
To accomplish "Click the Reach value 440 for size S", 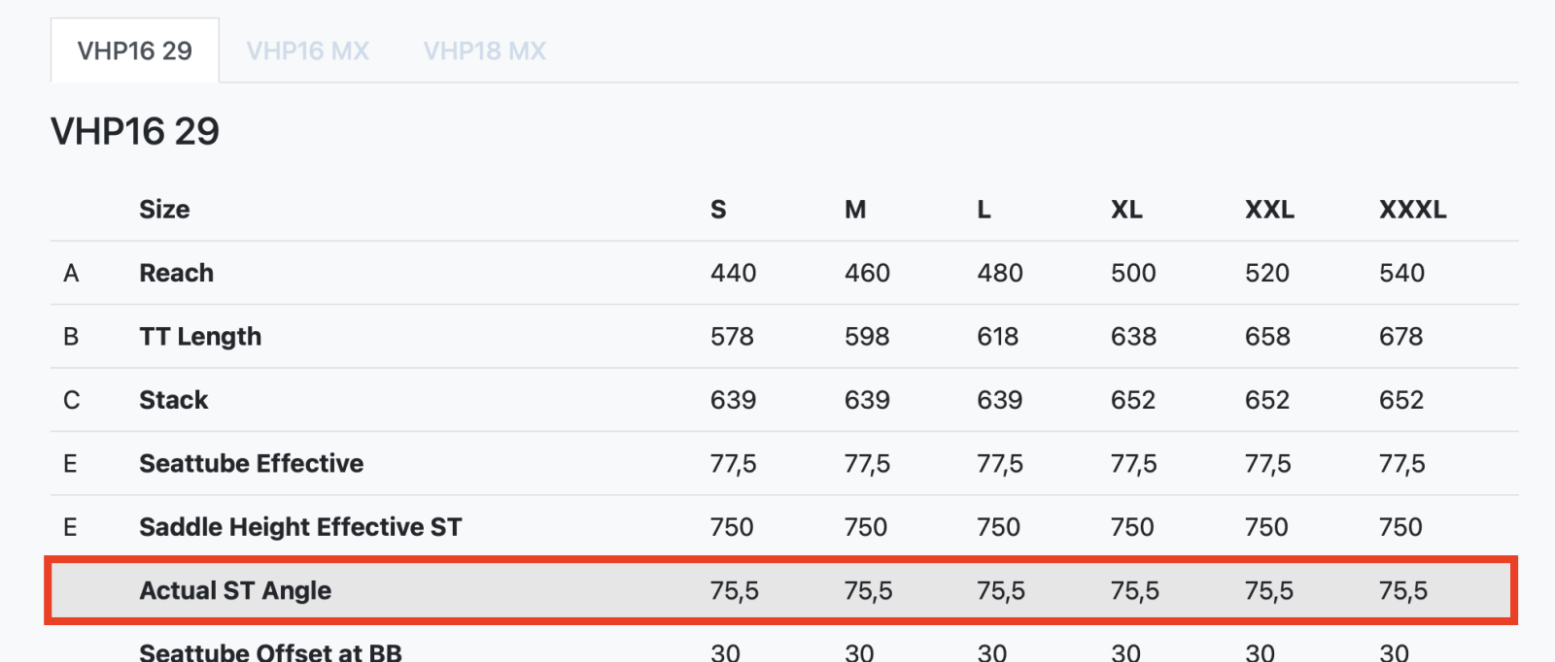I will tap(733, 273).
